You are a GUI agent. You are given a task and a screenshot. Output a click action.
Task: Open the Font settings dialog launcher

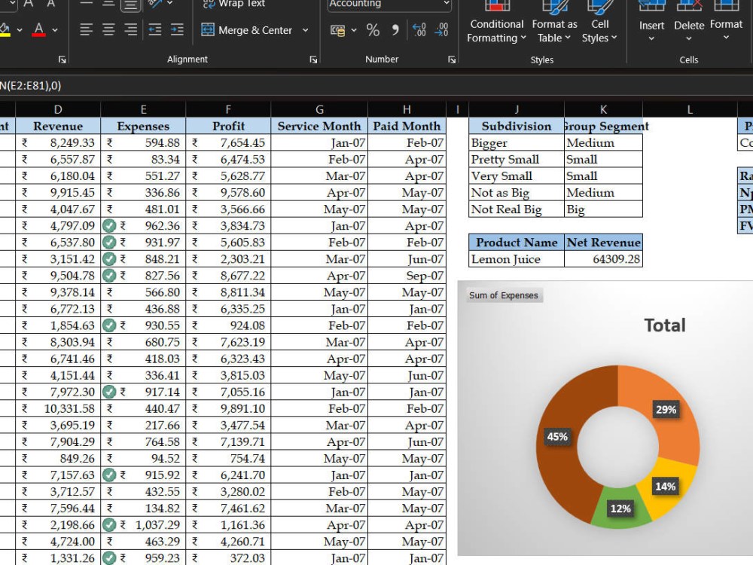(x=62, y=60)
